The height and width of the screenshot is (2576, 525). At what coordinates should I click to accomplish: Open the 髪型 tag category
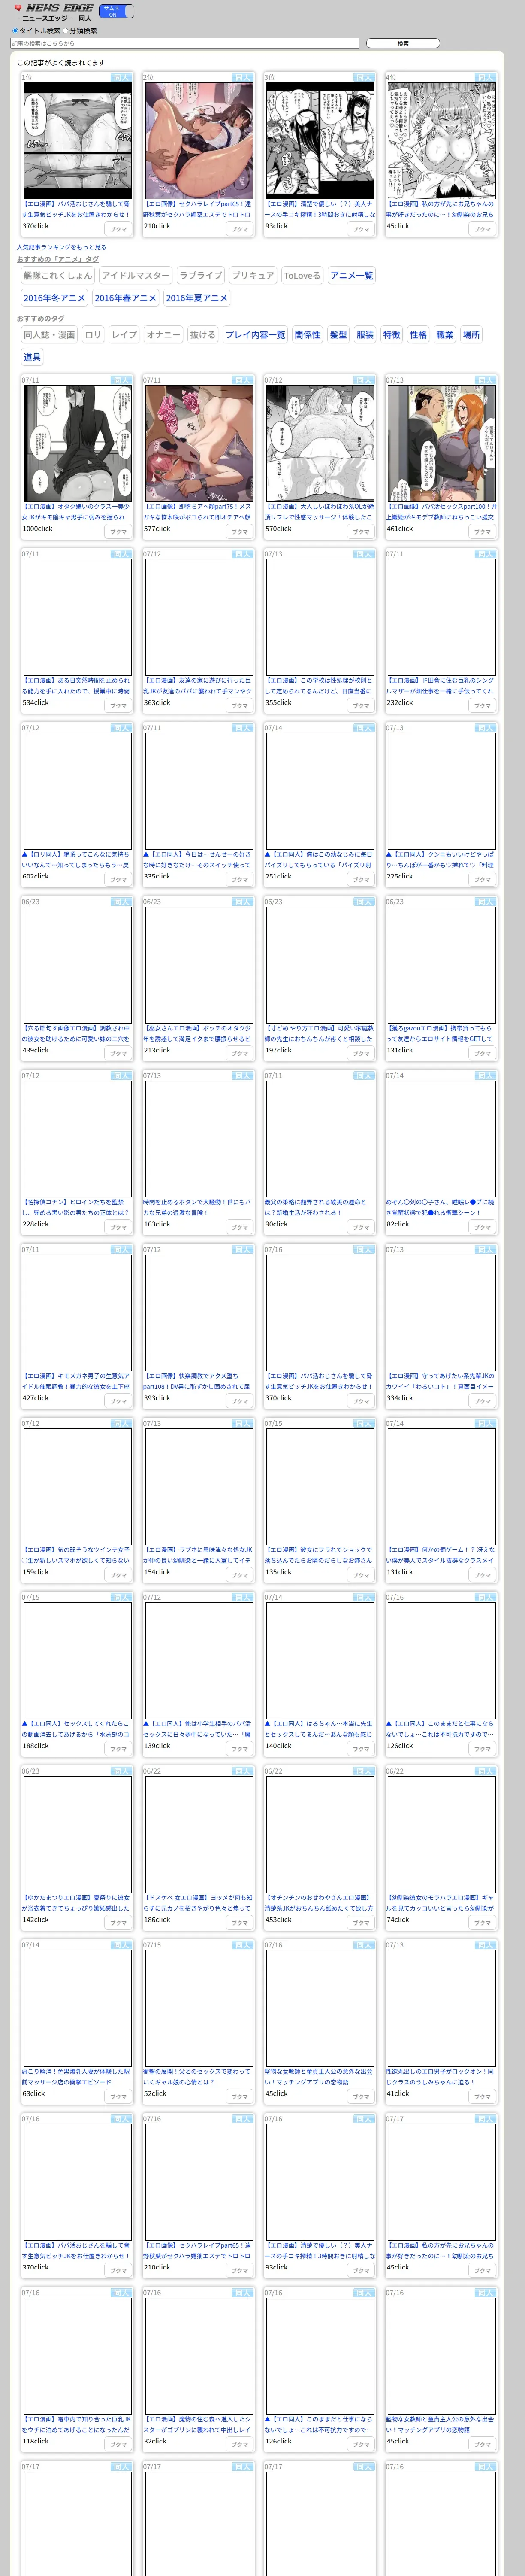(x=338, y=335)
